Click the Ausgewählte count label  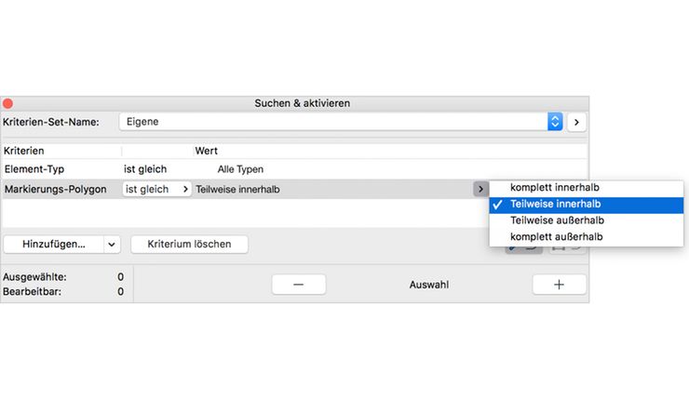34,277
